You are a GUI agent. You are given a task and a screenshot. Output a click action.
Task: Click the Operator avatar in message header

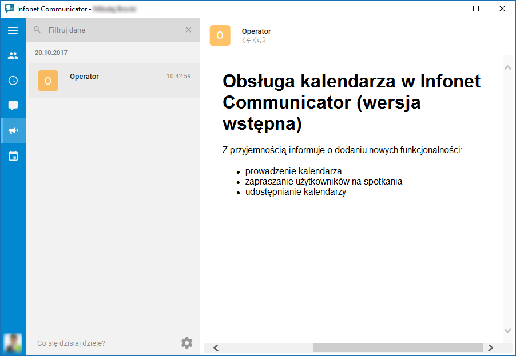tap(220, 35)
